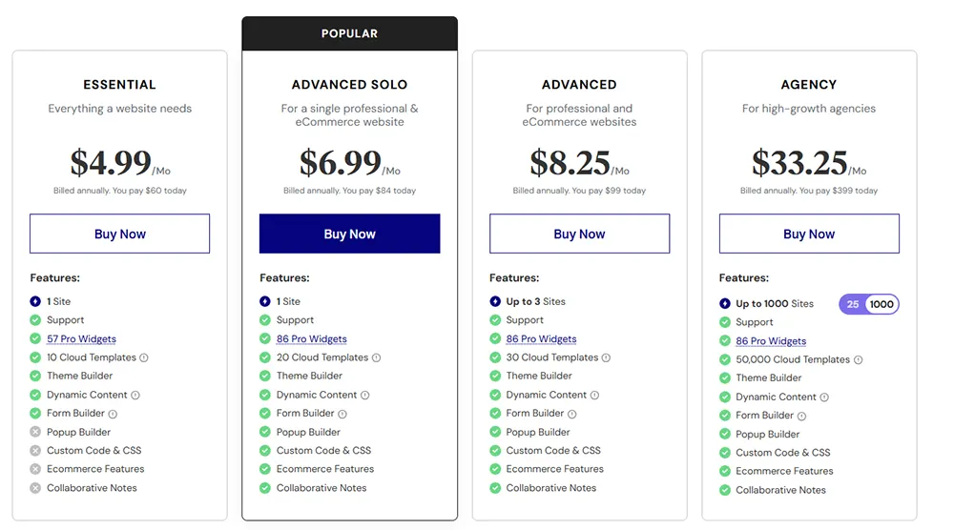
Task: Click info icon beside Advanced Solo Form Builder
Action: click(342, 414)
